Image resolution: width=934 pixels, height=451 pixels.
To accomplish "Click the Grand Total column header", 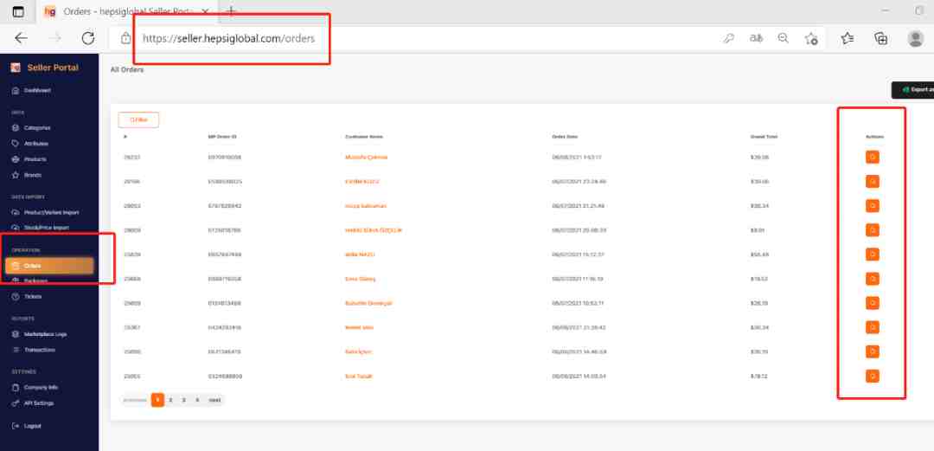I will coord(764,137).
